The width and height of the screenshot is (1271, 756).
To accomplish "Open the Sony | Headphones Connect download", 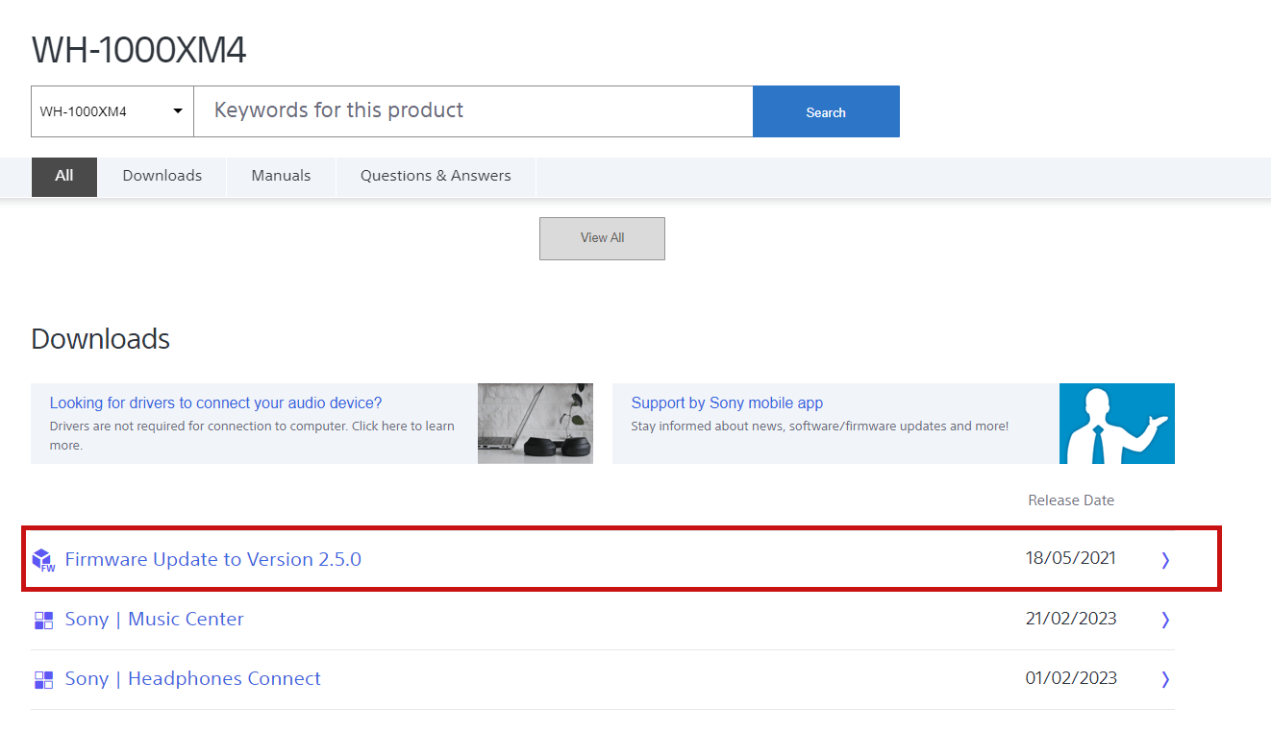I will (193, 679).
